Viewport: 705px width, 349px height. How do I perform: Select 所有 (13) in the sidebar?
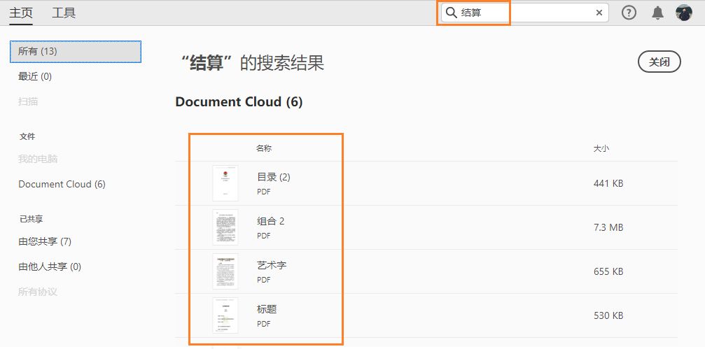(76, 52)
